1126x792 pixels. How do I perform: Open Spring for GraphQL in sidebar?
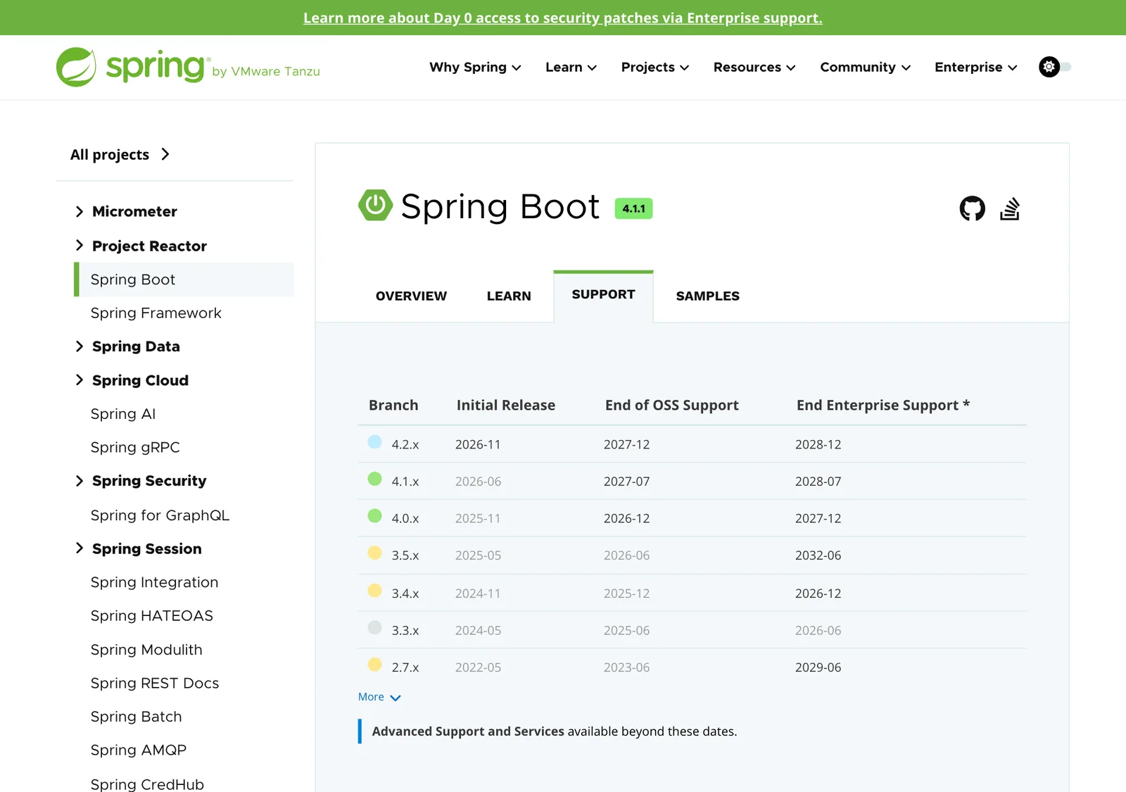(x=160, y=515)
